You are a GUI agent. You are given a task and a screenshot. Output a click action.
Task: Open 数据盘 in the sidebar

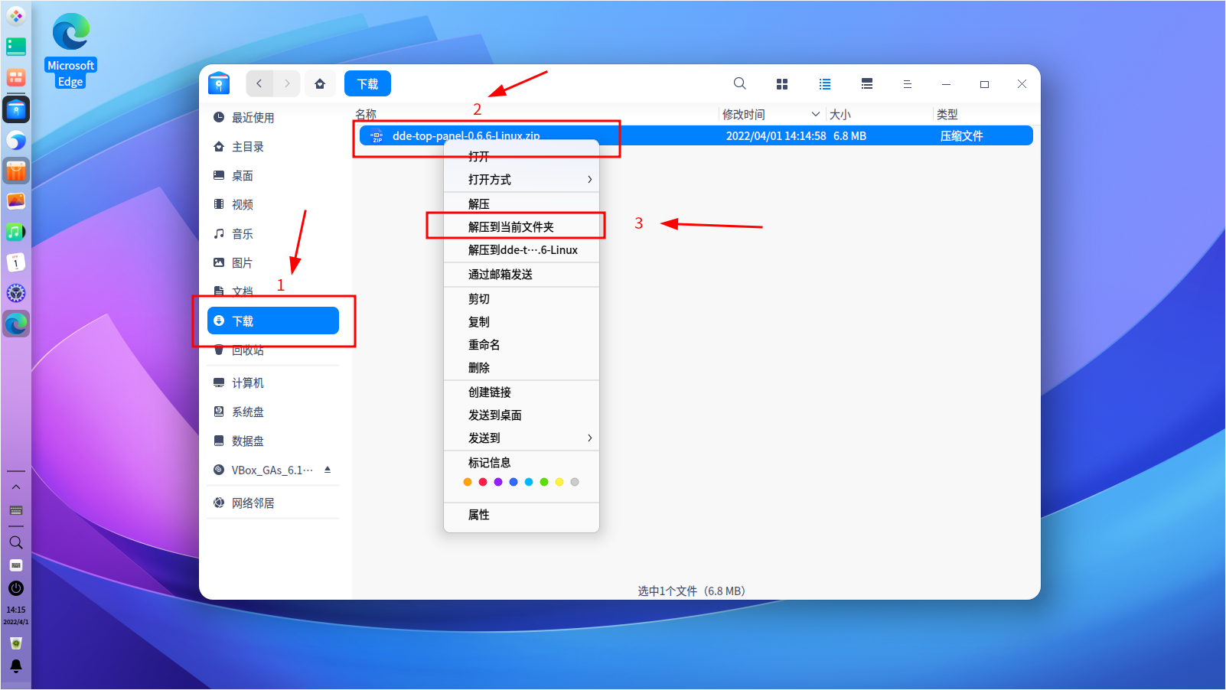point(273,441)
